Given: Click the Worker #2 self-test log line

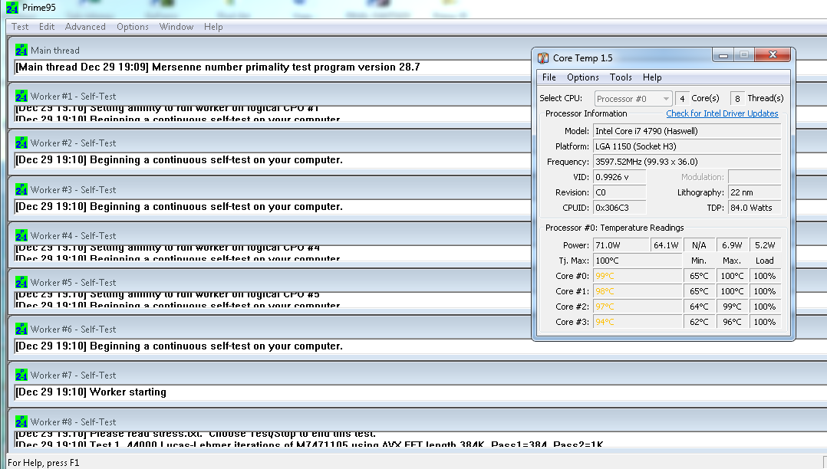Looking at the screenshot, I should 180,159.
